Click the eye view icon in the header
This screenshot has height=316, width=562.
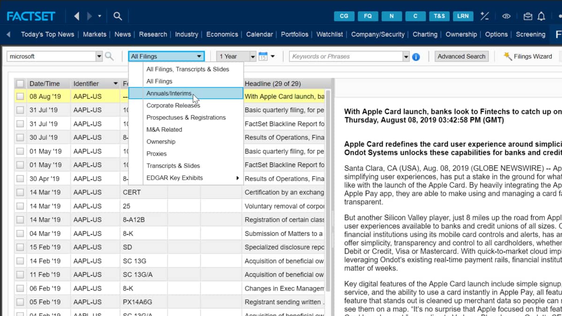coord(506,16)
